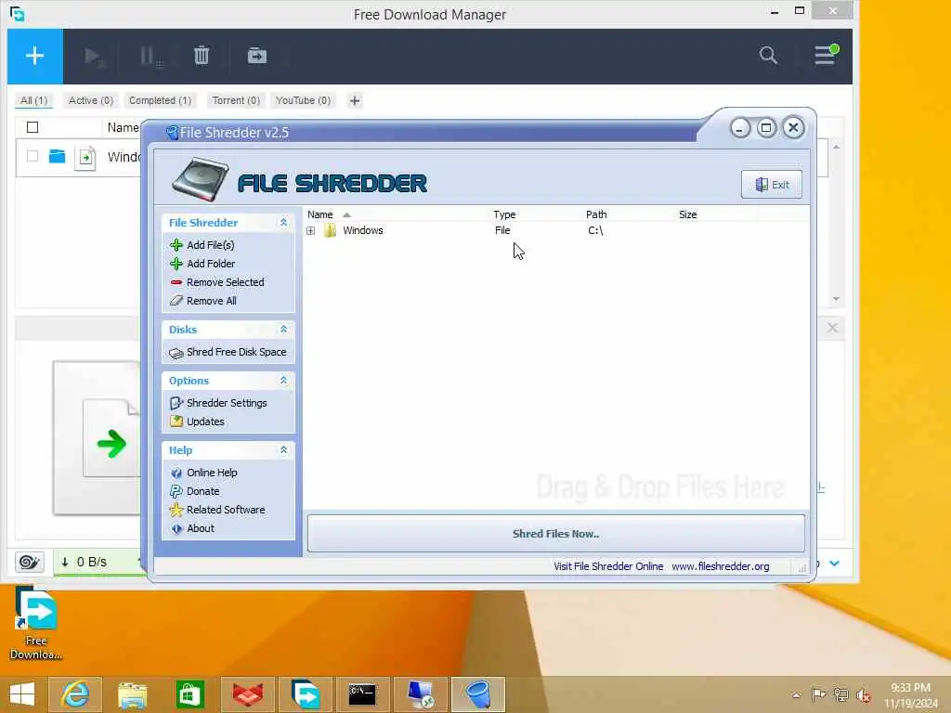The height and width of the screenshot is (713, 951).
Task: Collapse the Help section
Action: click(283, 450)
